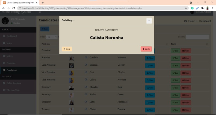The image size is (216, 115).
Task: Edit photo icon for Candida
Action: 86,57
